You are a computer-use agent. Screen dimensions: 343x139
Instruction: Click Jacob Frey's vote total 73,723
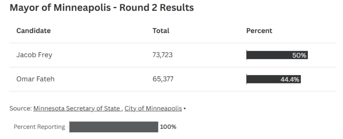162,55
